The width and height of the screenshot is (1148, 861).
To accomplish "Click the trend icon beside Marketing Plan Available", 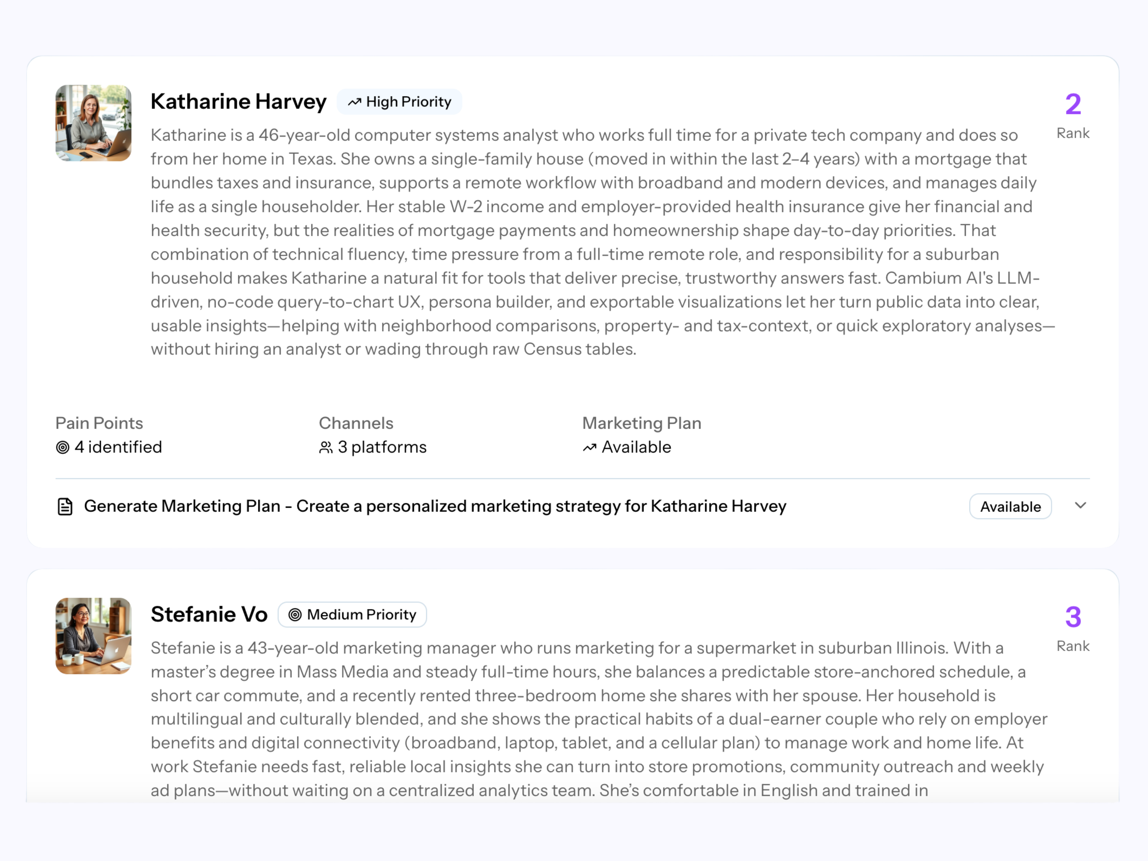I will pyautogui.click(x=589, y=447).
